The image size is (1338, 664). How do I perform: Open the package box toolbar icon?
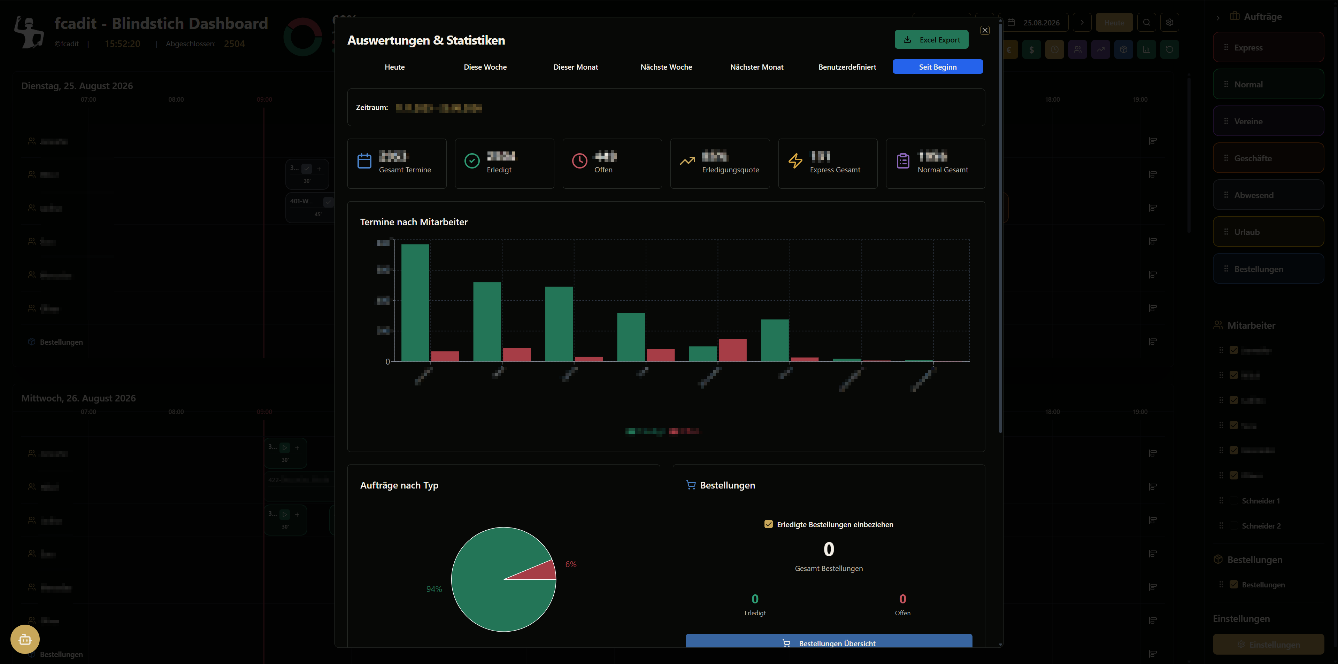coord(1123,50)
